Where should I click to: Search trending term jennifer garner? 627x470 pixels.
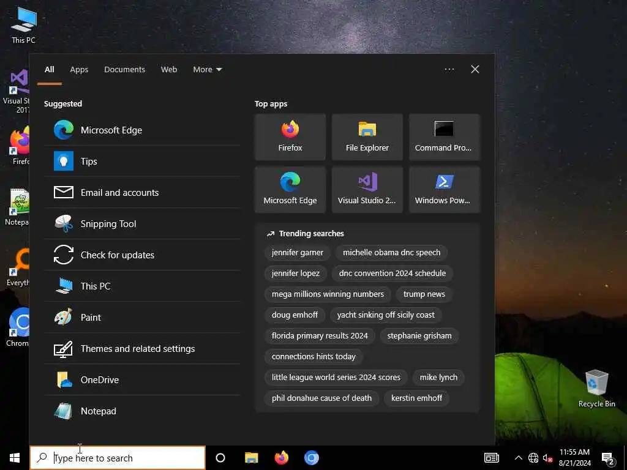pos(298,253)
